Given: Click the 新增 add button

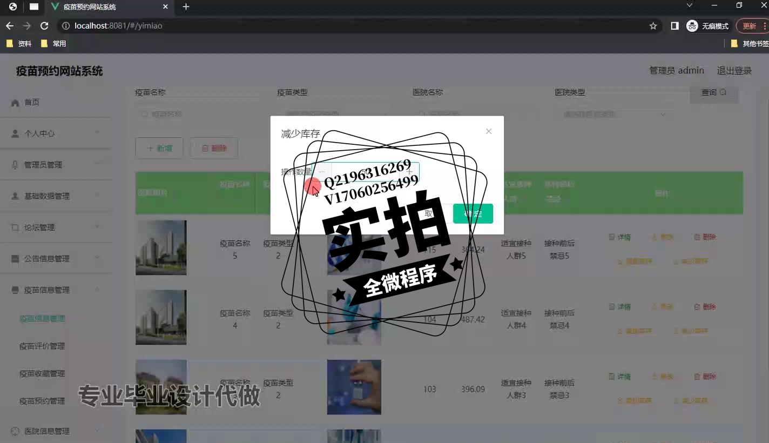Looking at the screenshot, I should point(159,148).
